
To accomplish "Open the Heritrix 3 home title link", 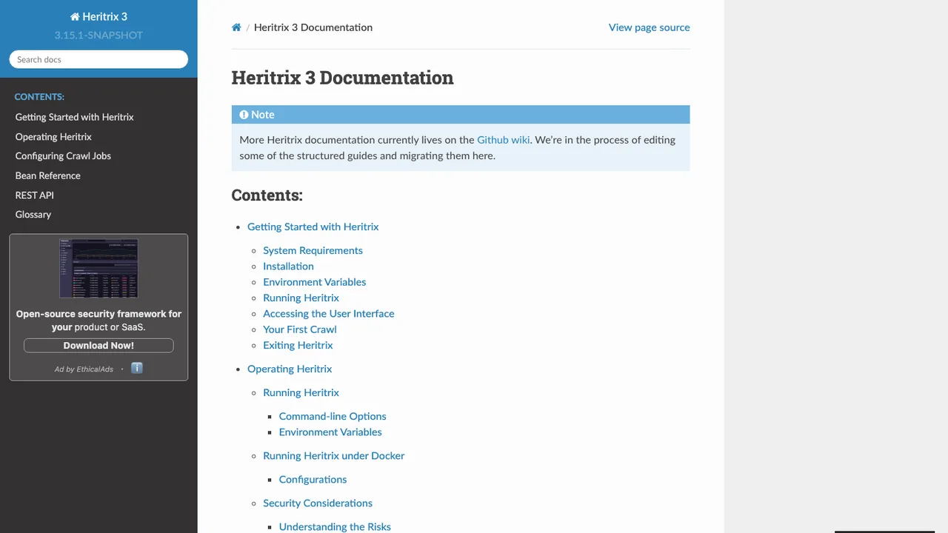I will (x=99, y=16).
